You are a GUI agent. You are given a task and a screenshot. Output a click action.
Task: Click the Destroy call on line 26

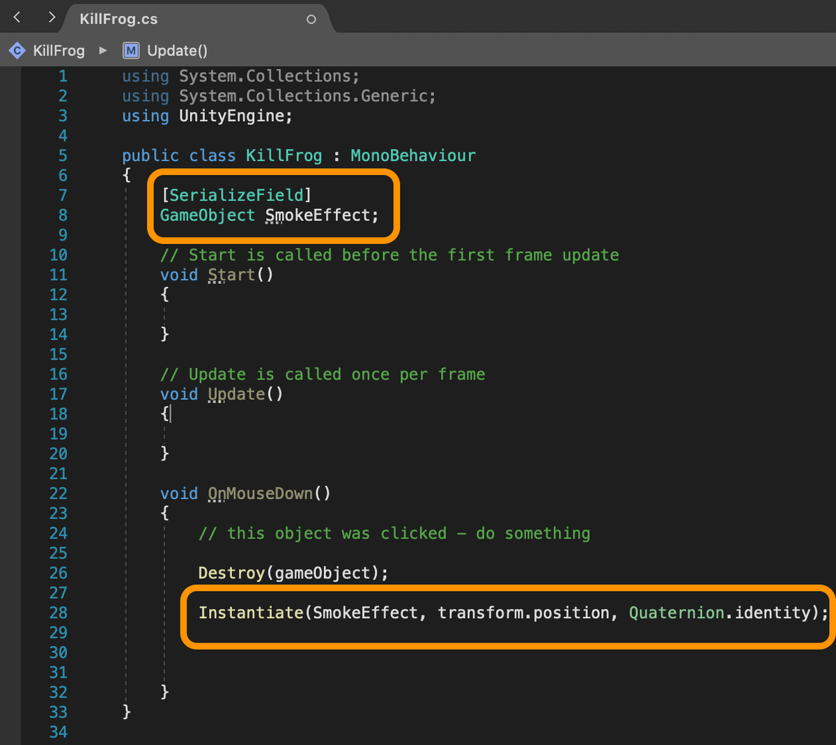[231, 573]
